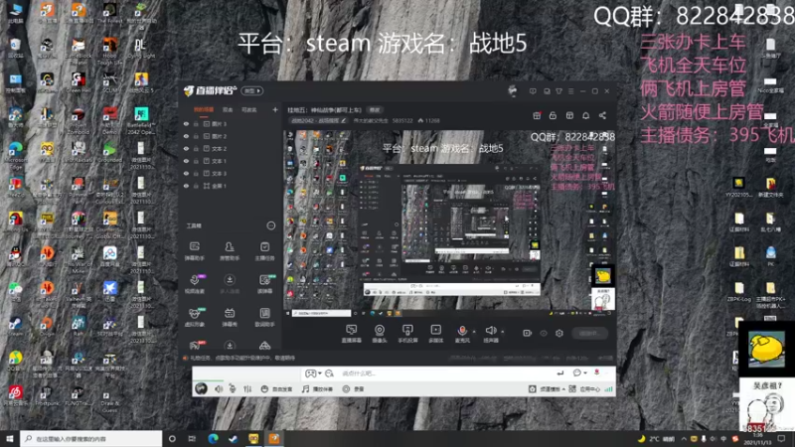Viewport: 795px width, 447px height.
Task: Open Task View from the taskbar
Action: [x=192, y=438]
